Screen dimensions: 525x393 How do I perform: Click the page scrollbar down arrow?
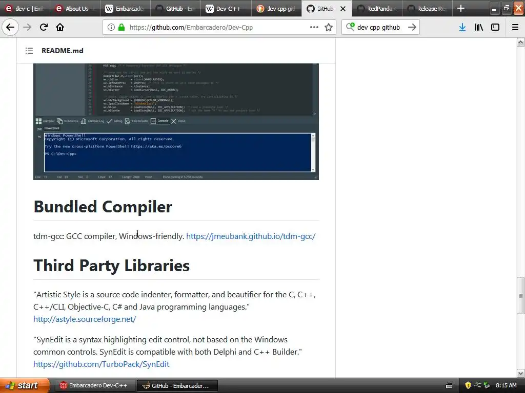[x=520, y=373]
